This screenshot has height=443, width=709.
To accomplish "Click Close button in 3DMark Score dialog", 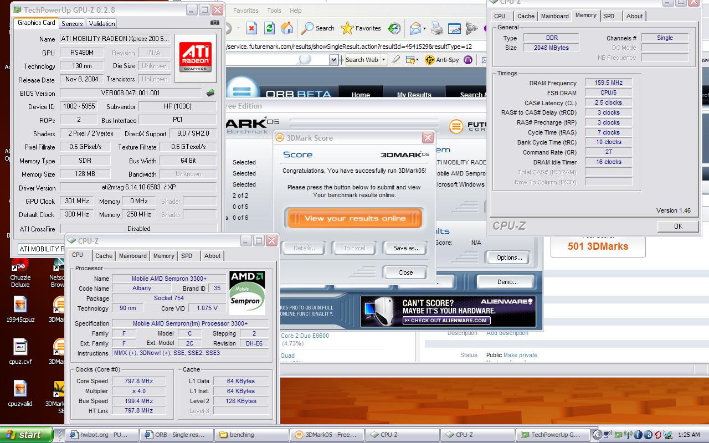I will coord(405,272).
